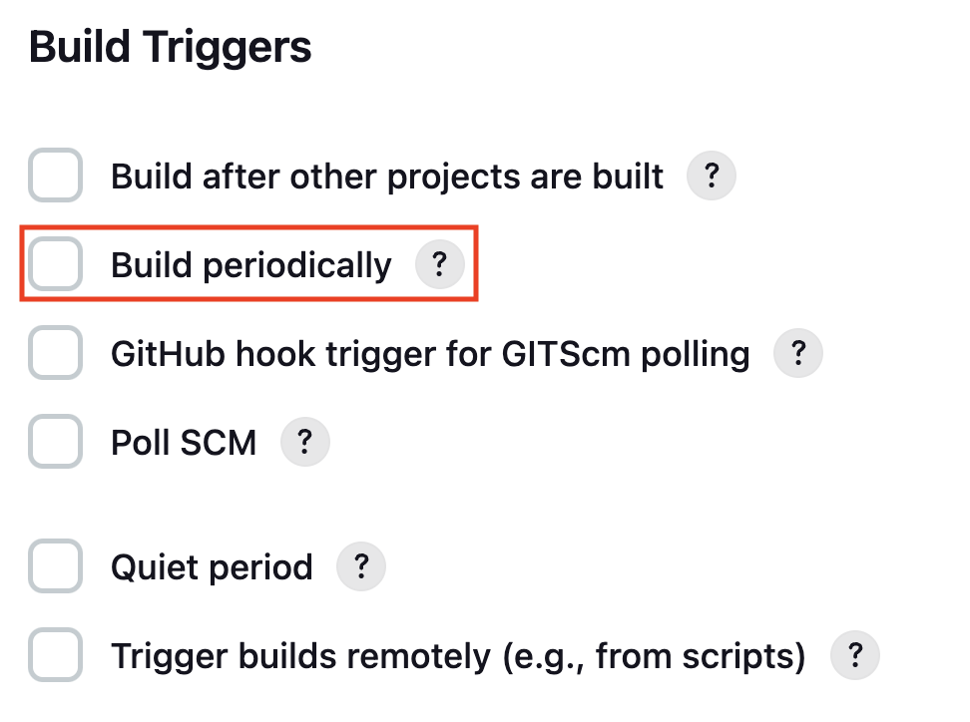Open help for Build after other projects
Image resolution: width=970 pixels, height=722 pixels.
(x=712, y=177)
